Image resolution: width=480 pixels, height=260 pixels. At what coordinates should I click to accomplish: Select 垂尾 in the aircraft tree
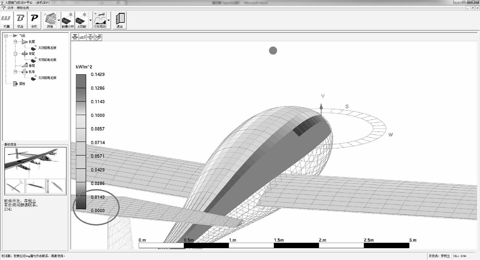pyautogui.click(x=32, y=66)
